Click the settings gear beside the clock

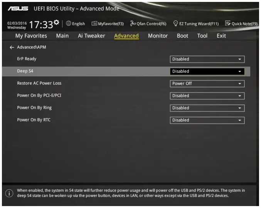(56, 22)
